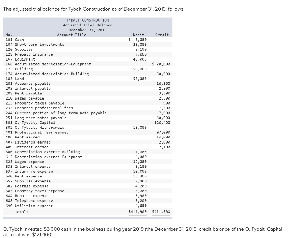302x238 pixels.
Task: Click the Debit column header
Action: click(139, 35)
